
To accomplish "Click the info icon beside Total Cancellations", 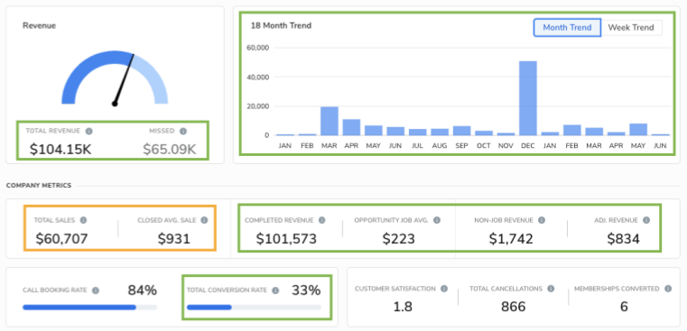I will (552, 289).
